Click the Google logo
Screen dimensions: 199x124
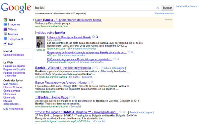[16, 8]
